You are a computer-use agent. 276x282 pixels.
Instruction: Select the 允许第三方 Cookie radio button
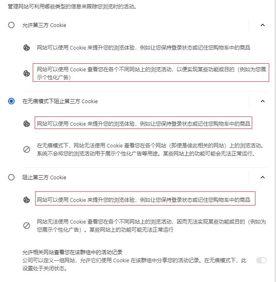[11, 25]
